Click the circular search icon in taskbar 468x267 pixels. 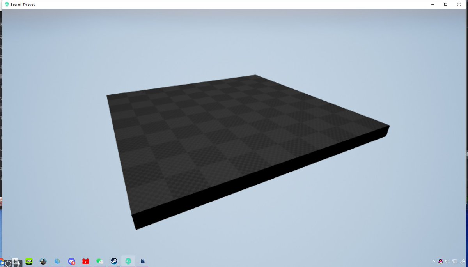8,263
